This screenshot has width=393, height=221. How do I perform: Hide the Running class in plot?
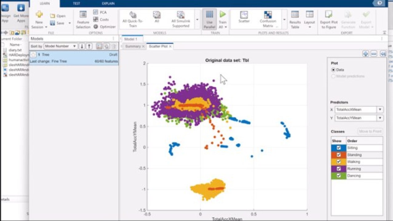pyautogui.click(x=339, y=169)
